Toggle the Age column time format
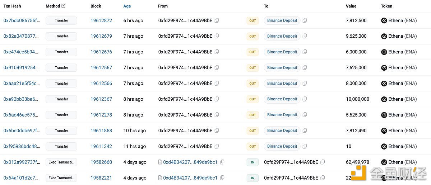 tap(127, 6)
